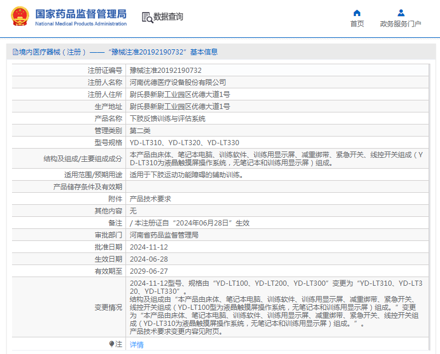Click the 变更情况 change history text
This screenshot has height=354, width=440.
[x=276, y=308]
